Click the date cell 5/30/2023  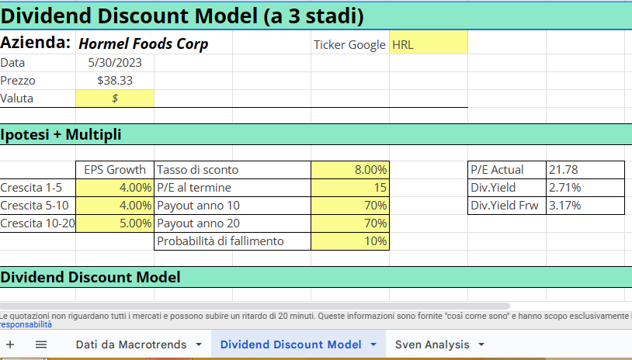point(115,63)
